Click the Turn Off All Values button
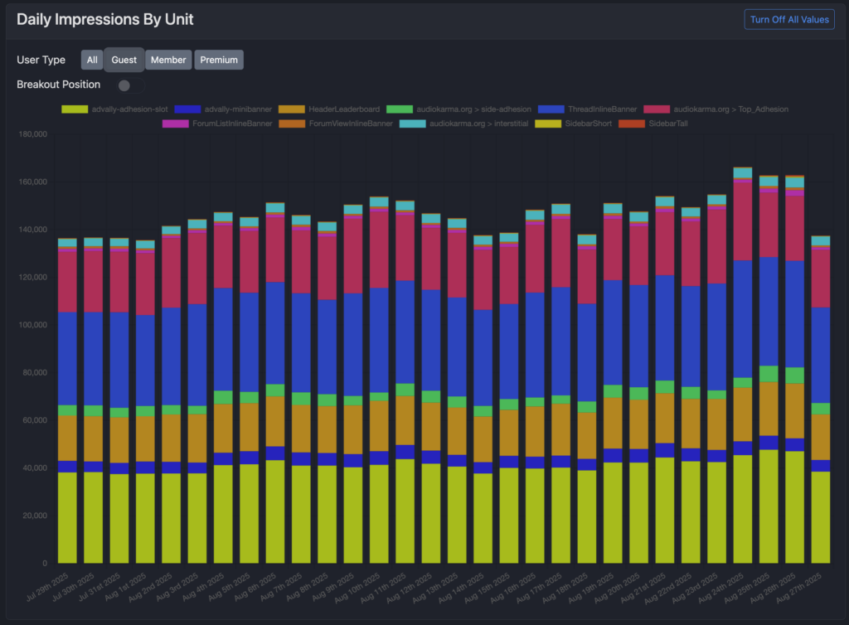 (789, 20)
